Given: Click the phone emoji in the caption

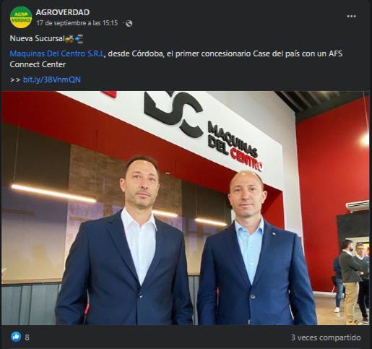Looking at the screenshot, I should coord(79,39).
